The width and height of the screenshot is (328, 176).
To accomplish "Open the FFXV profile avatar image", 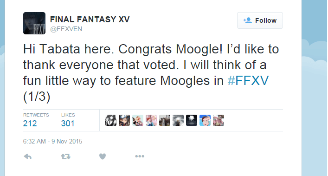I will [x=34, y=23].
